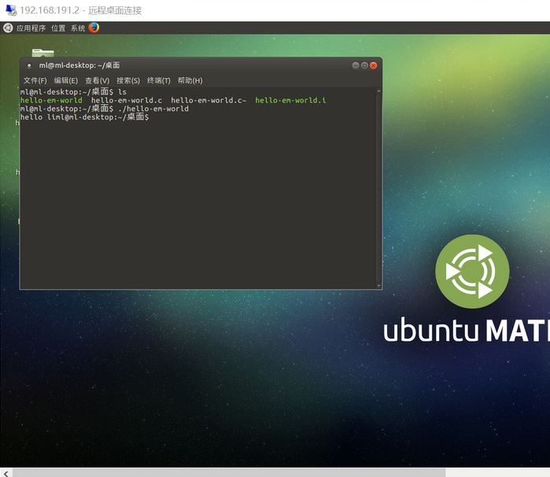Open the 系统 system menu
Image resolution: width=550 pixels, height=477 pixels.
[x=78, y=28]
